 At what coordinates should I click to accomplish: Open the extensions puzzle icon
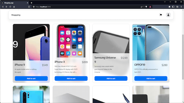pyautogui.click(x=169, y=7)
